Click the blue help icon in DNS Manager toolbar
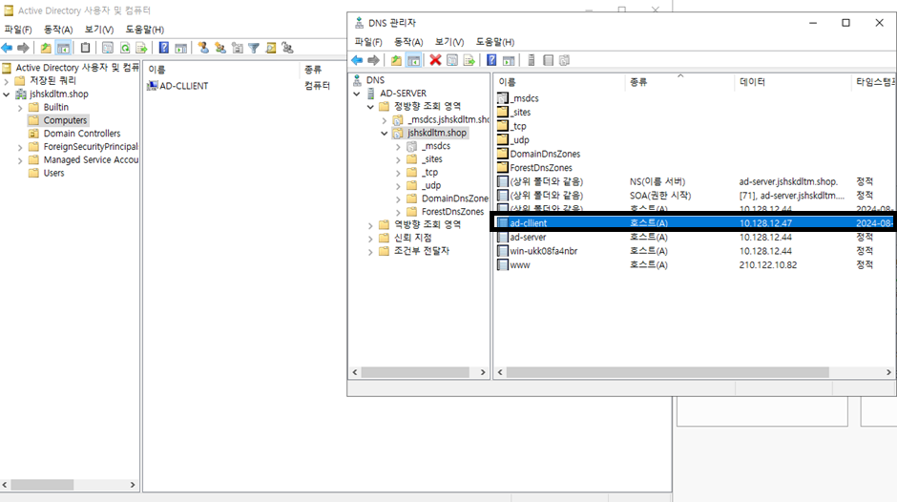Viewport: 897px width, 502px height. 491,60
